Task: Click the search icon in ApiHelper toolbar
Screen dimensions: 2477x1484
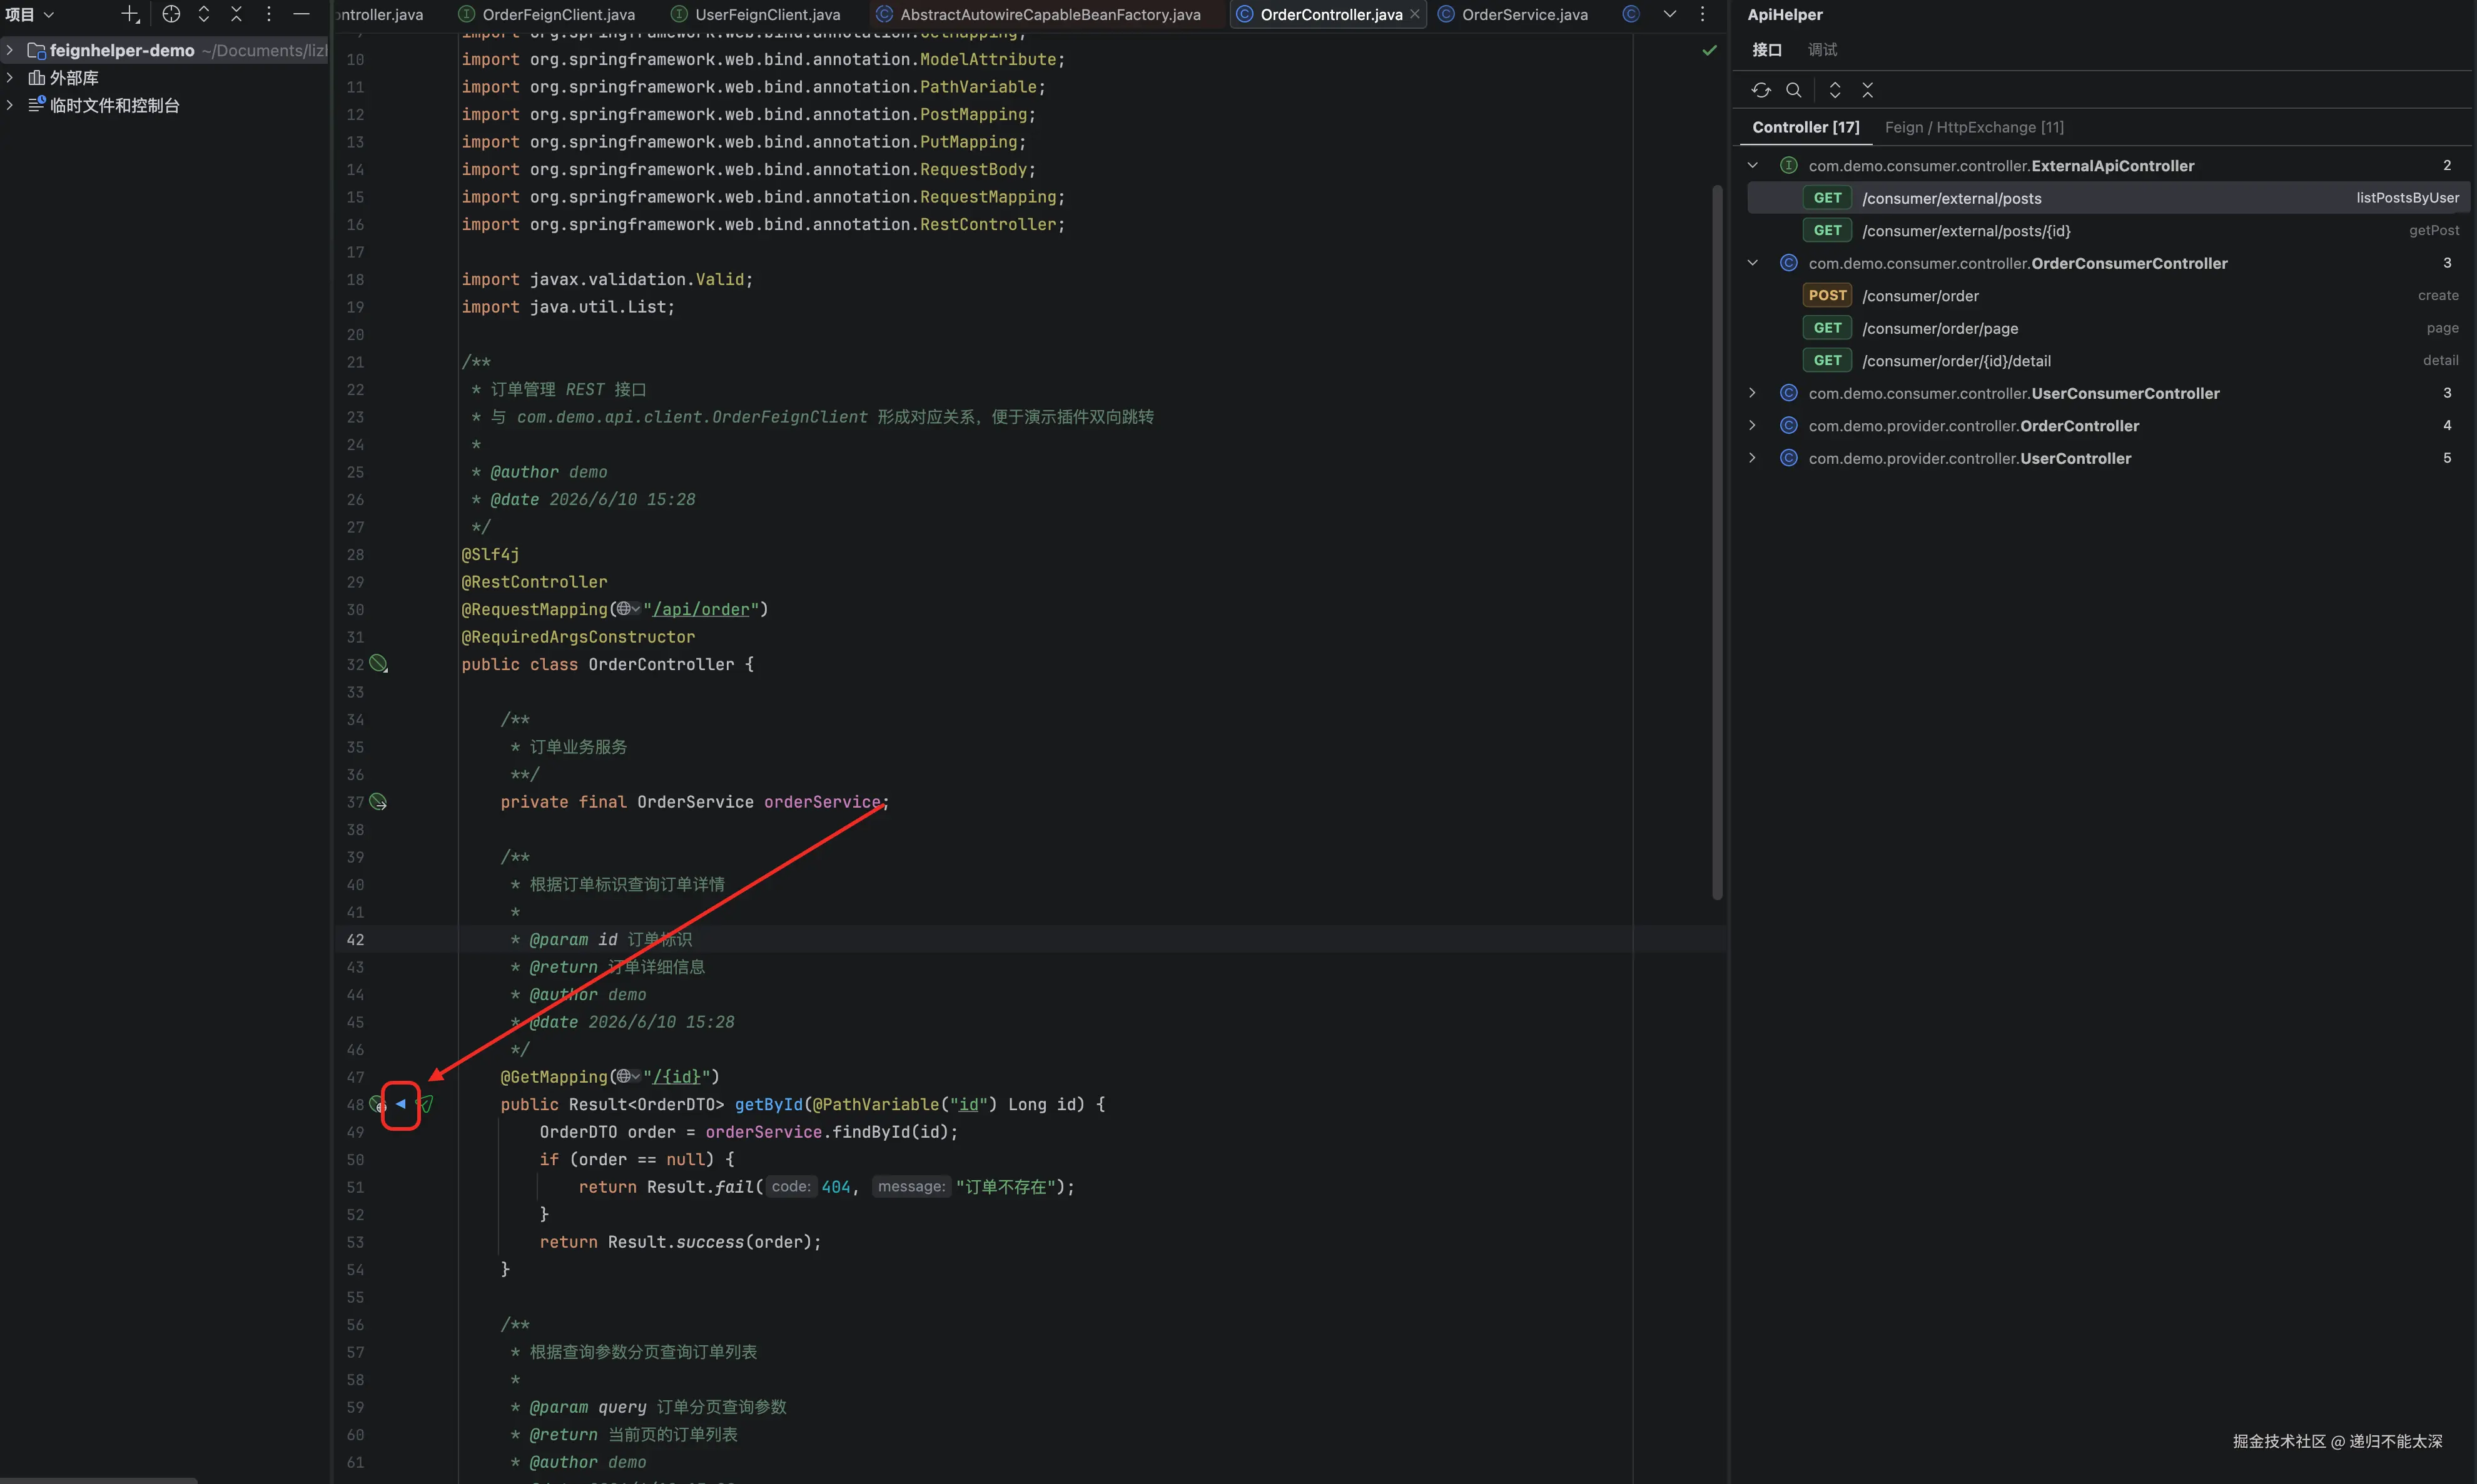Action: (x=1794, y=90)
